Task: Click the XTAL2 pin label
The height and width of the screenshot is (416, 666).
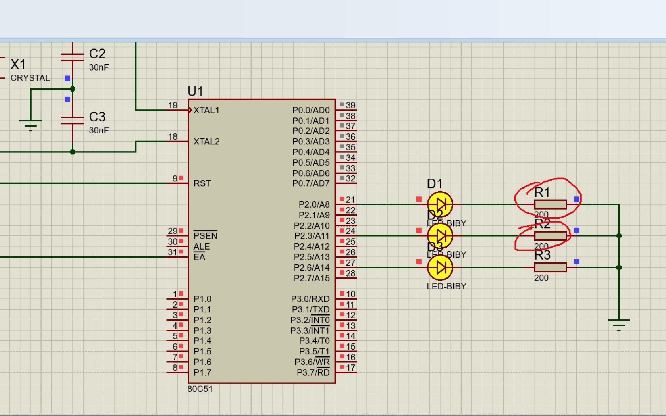Action: 206,142
